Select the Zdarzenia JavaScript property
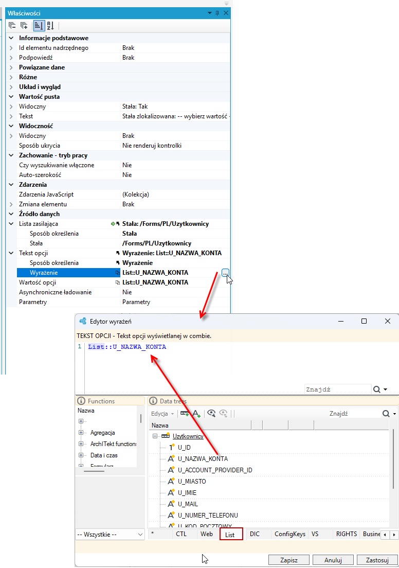The width and height of the screenshot is (399, 568). point(123,194)
